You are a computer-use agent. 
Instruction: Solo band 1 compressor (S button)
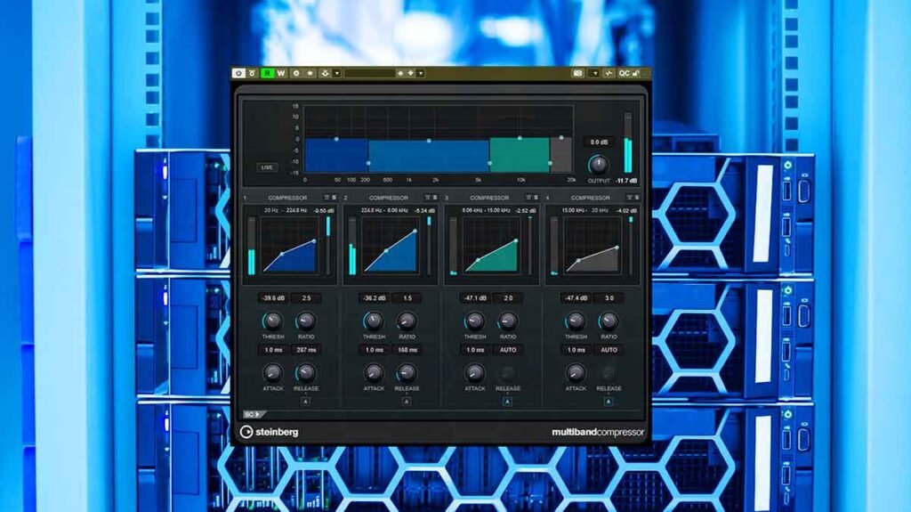(335, 198)
